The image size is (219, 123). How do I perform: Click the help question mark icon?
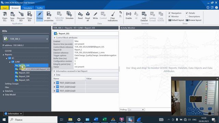[217, 8]
